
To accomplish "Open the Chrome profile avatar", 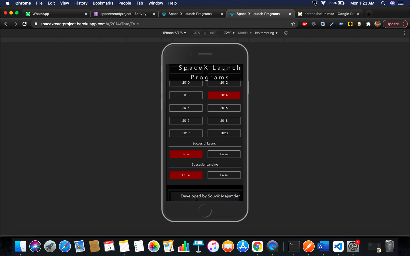I will click(378, 24).
